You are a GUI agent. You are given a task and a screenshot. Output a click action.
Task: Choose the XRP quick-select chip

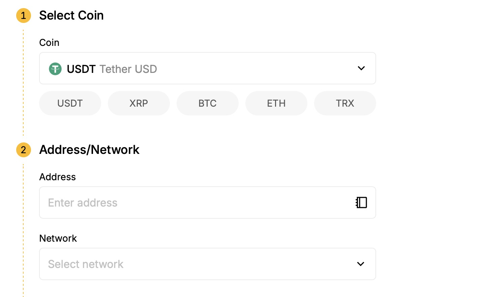tap(139, 103)
